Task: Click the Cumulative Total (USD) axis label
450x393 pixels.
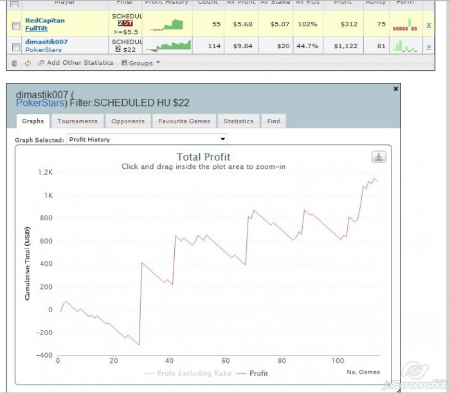Action: (27, 264)
